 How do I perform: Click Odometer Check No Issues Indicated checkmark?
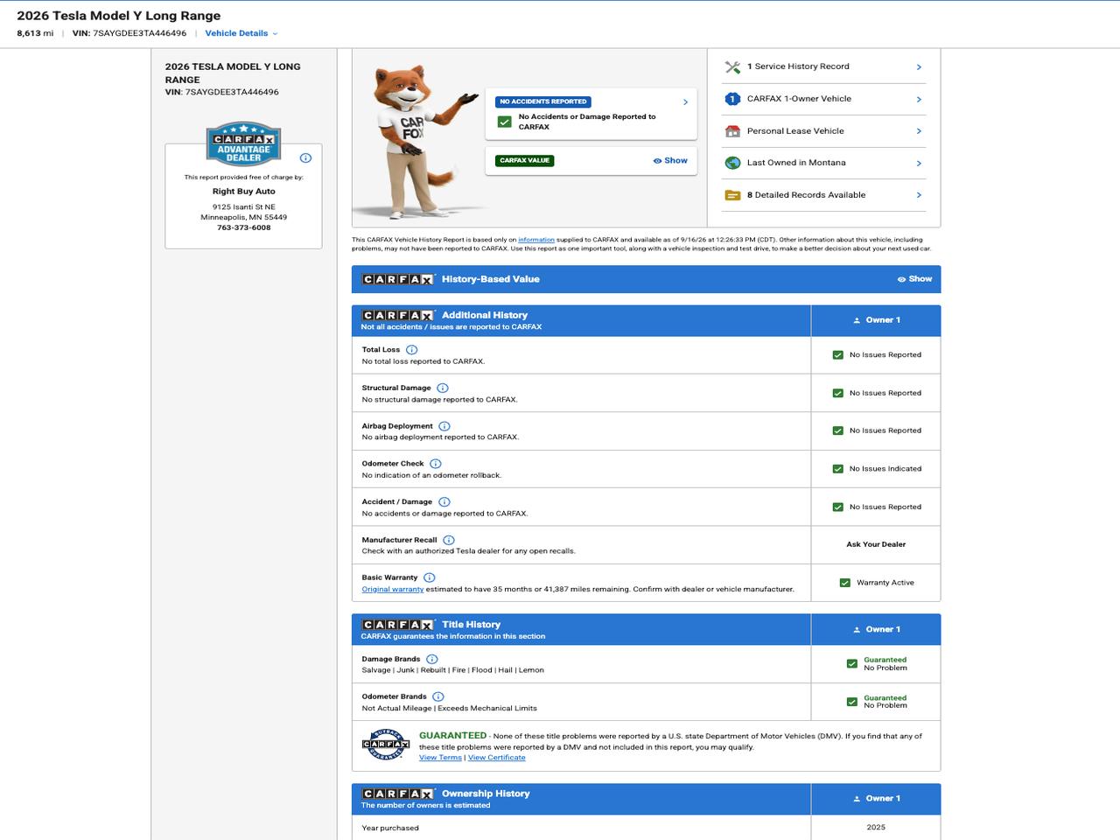pyautogui.click(x=838, y=469)
